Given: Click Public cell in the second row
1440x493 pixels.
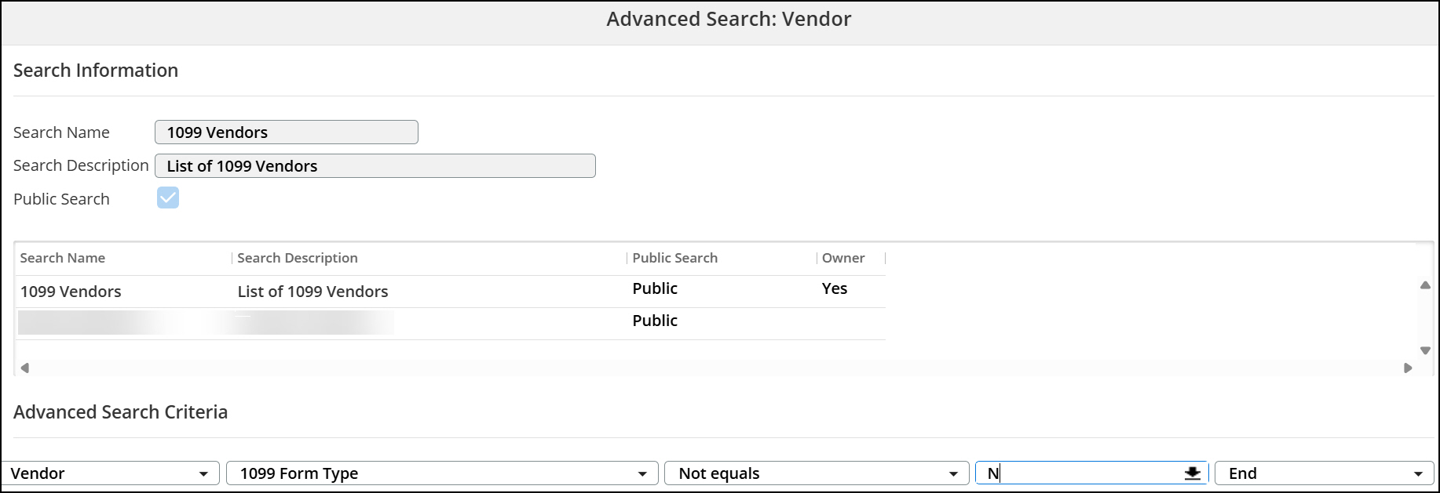Looking at the screenshot, I should (655, 321).
